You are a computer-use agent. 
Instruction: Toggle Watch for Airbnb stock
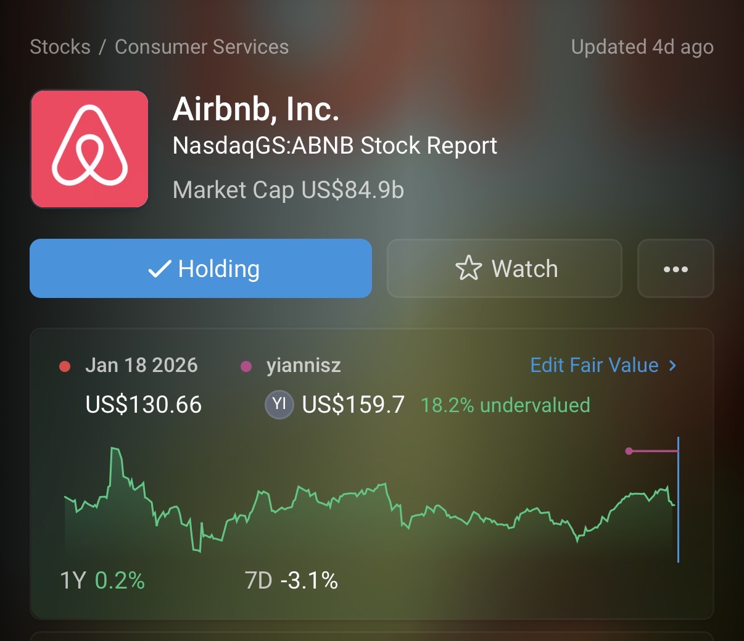[x=504, y=268]
